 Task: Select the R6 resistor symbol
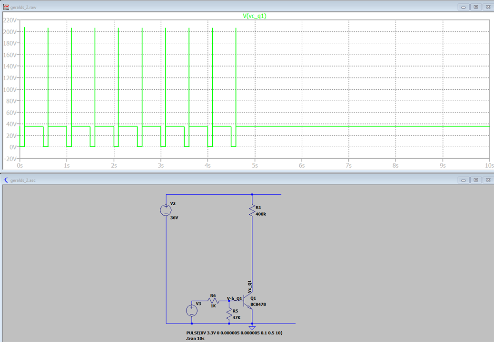click(213, 300)
